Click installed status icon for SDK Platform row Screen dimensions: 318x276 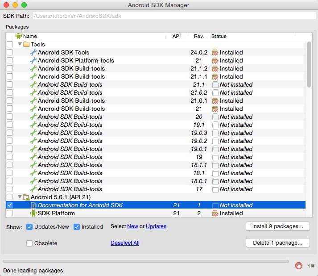tap(215, 213)
